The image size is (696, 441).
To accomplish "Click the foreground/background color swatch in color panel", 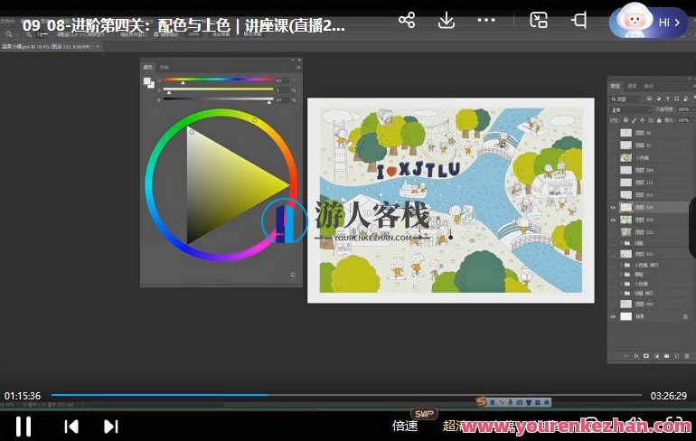I will 148,82.
